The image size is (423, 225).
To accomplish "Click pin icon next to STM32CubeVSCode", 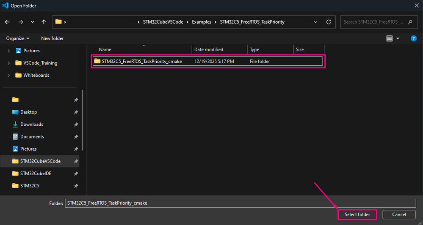I will (76, 161).
